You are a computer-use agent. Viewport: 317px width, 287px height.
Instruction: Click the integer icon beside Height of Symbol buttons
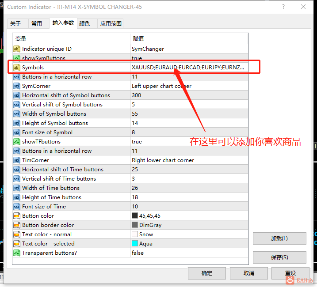pyautogui.click(x=17, y=123)
